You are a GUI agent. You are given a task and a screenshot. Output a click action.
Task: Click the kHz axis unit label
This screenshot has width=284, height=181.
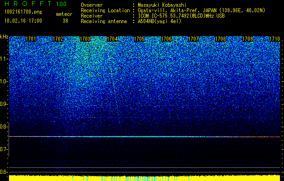tap(4, 37)
